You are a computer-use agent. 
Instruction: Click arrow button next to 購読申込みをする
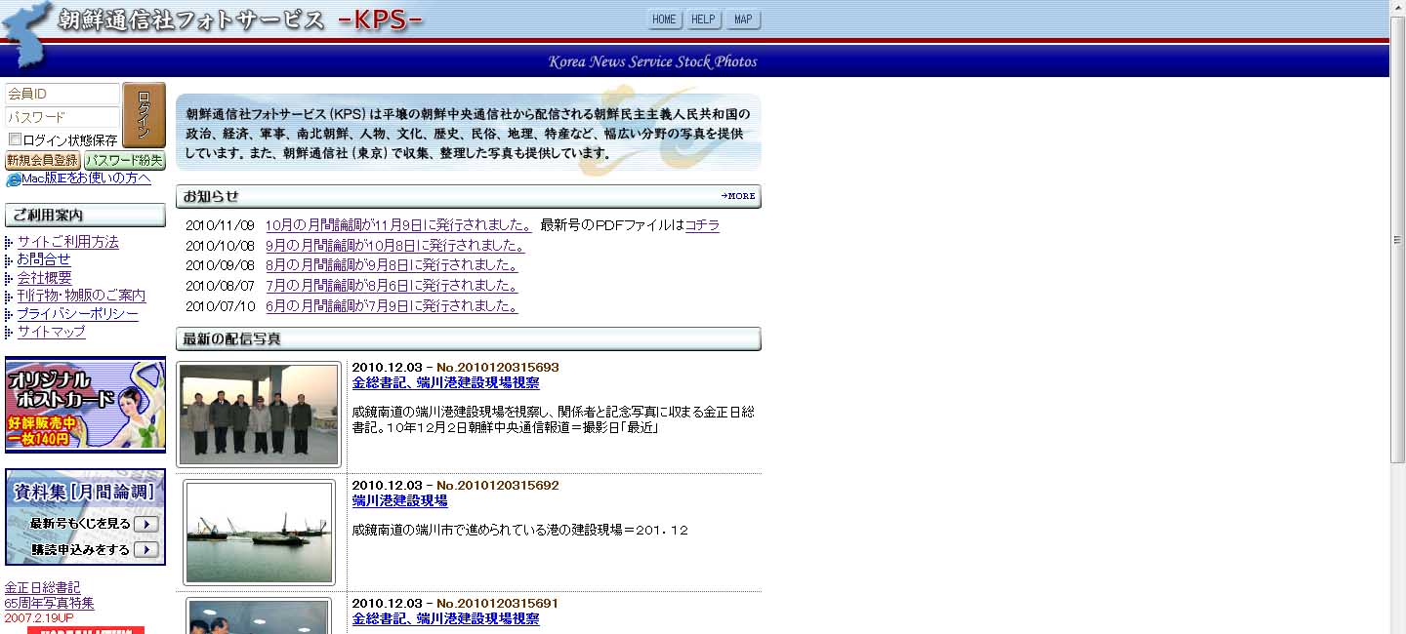click(x=145, y=549)
